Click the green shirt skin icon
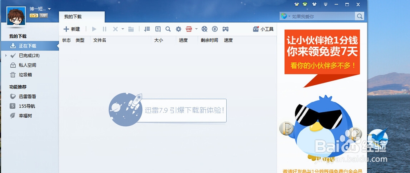This screenshot has width=410, height=173. (305, 4)
